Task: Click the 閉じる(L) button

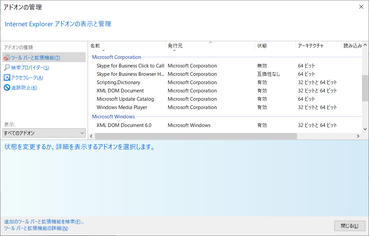Action: point(350,226)
